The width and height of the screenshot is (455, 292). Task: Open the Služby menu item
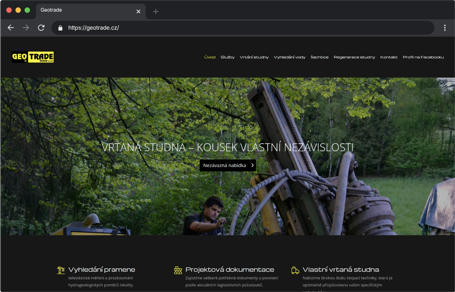pyautogui.click(x=227, y=57)
